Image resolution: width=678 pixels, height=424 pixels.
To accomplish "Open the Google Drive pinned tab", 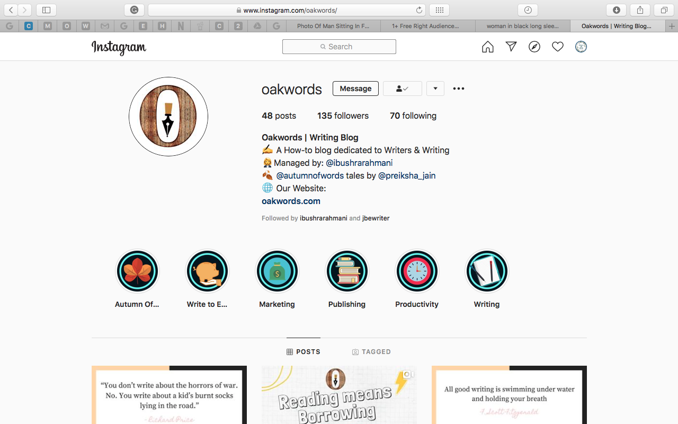I will (x=257, y=26).
